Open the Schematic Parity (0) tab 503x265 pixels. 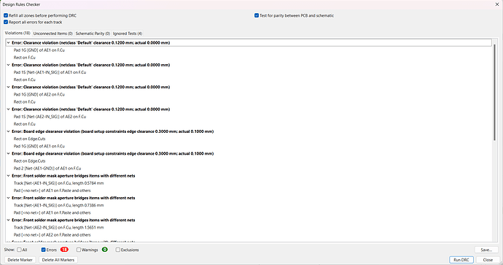pyautogui.click(x=93, y=34)
